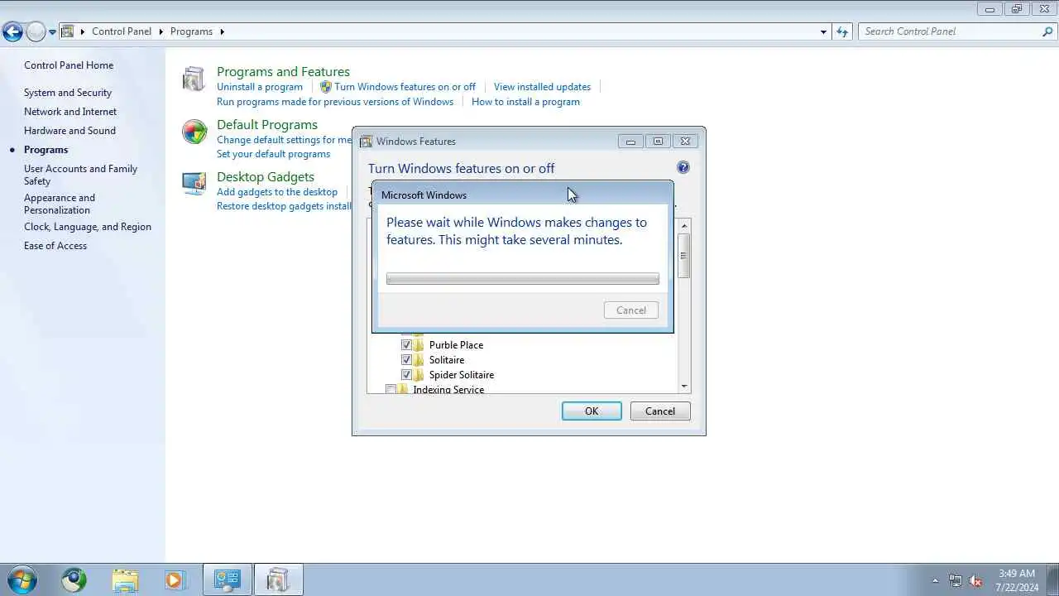Open User Accounts and Family Safety
This screenshot has width=1059, height=596.
81,175
